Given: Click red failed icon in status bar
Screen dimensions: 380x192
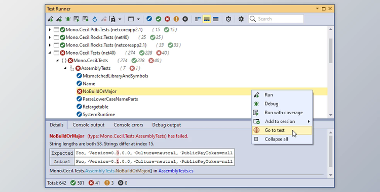Looking at the screenshot, I should point(91,183).
